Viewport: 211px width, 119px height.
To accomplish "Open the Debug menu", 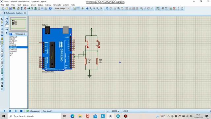I will point(41,5).
